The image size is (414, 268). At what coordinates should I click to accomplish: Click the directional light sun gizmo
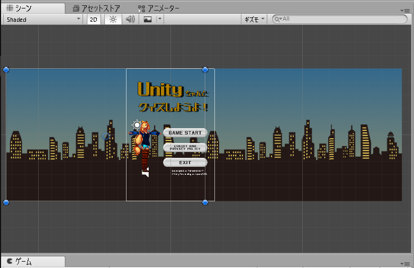[137, 124]
